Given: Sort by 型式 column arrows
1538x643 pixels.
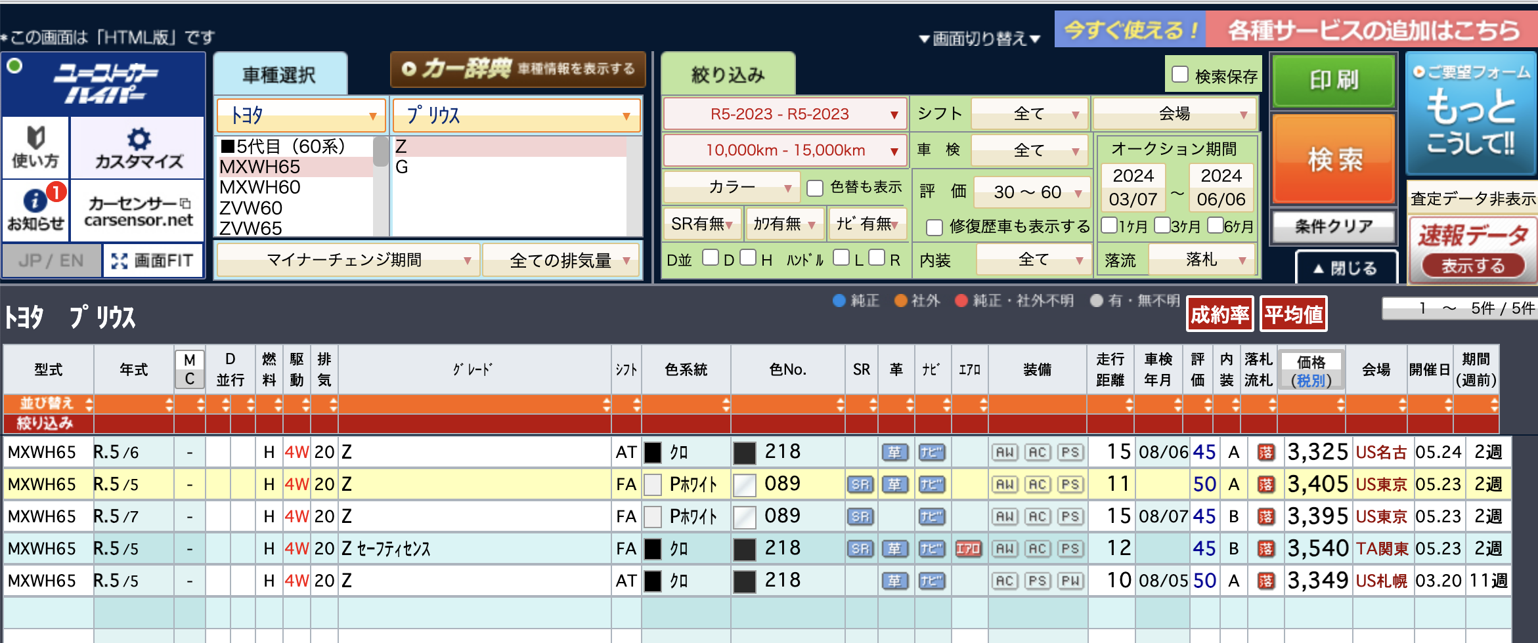Looking at the screenshot, I should click(x=89, y=404).
